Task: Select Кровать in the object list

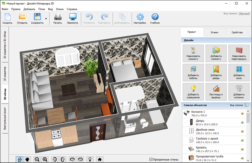Action: point(214,149)
